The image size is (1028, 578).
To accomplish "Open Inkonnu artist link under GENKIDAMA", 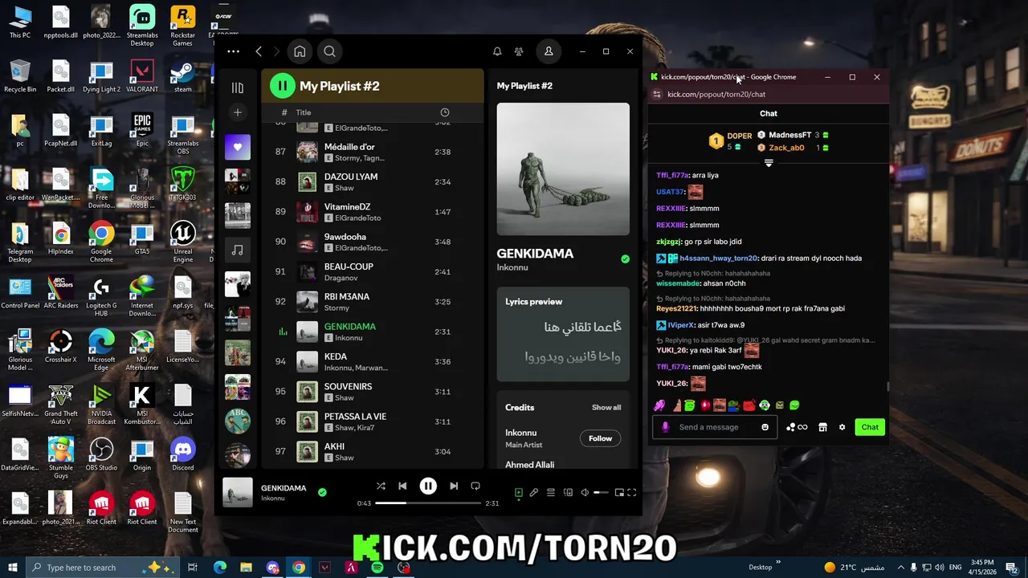I will click(512, 267).
